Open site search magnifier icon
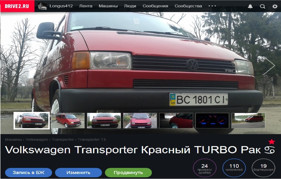281x179 pixels. point(262,6)
